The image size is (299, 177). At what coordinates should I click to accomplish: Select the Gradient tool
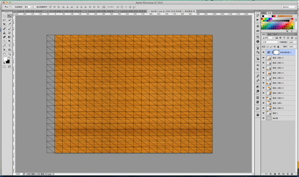click(9, 37)
